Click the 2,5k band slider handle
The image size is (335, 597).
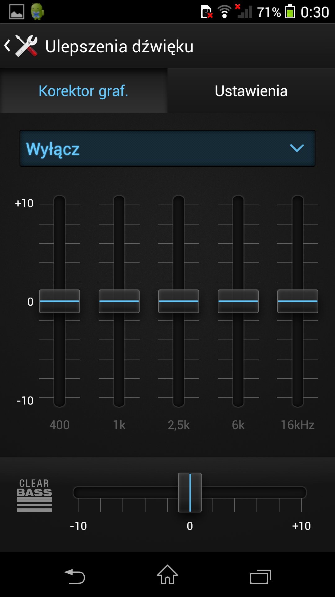[x=179, y=301]
